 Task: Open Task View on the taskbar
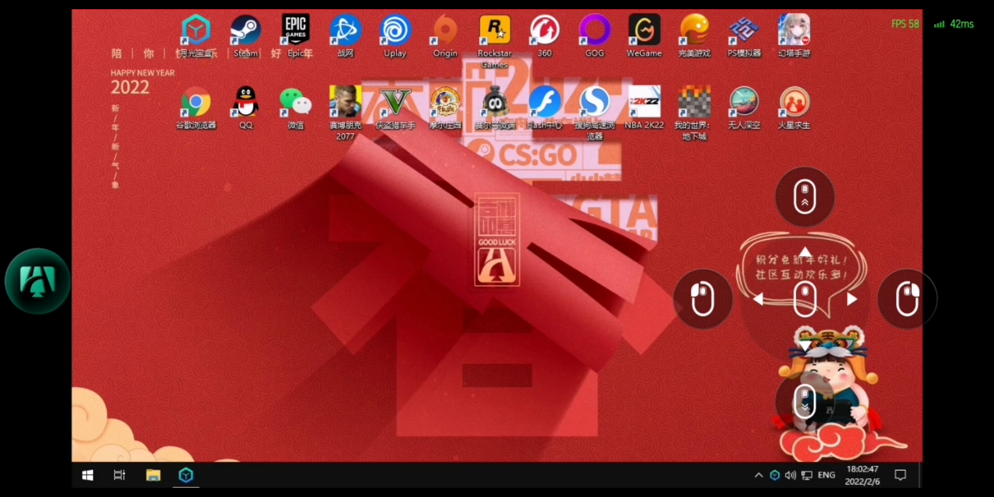(120, 475)
